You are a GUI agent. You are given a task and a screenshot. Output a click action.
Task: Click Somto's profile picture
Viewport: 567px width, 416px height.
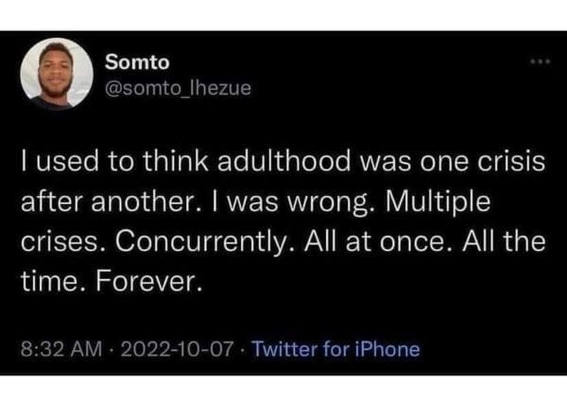coord(55,75)
